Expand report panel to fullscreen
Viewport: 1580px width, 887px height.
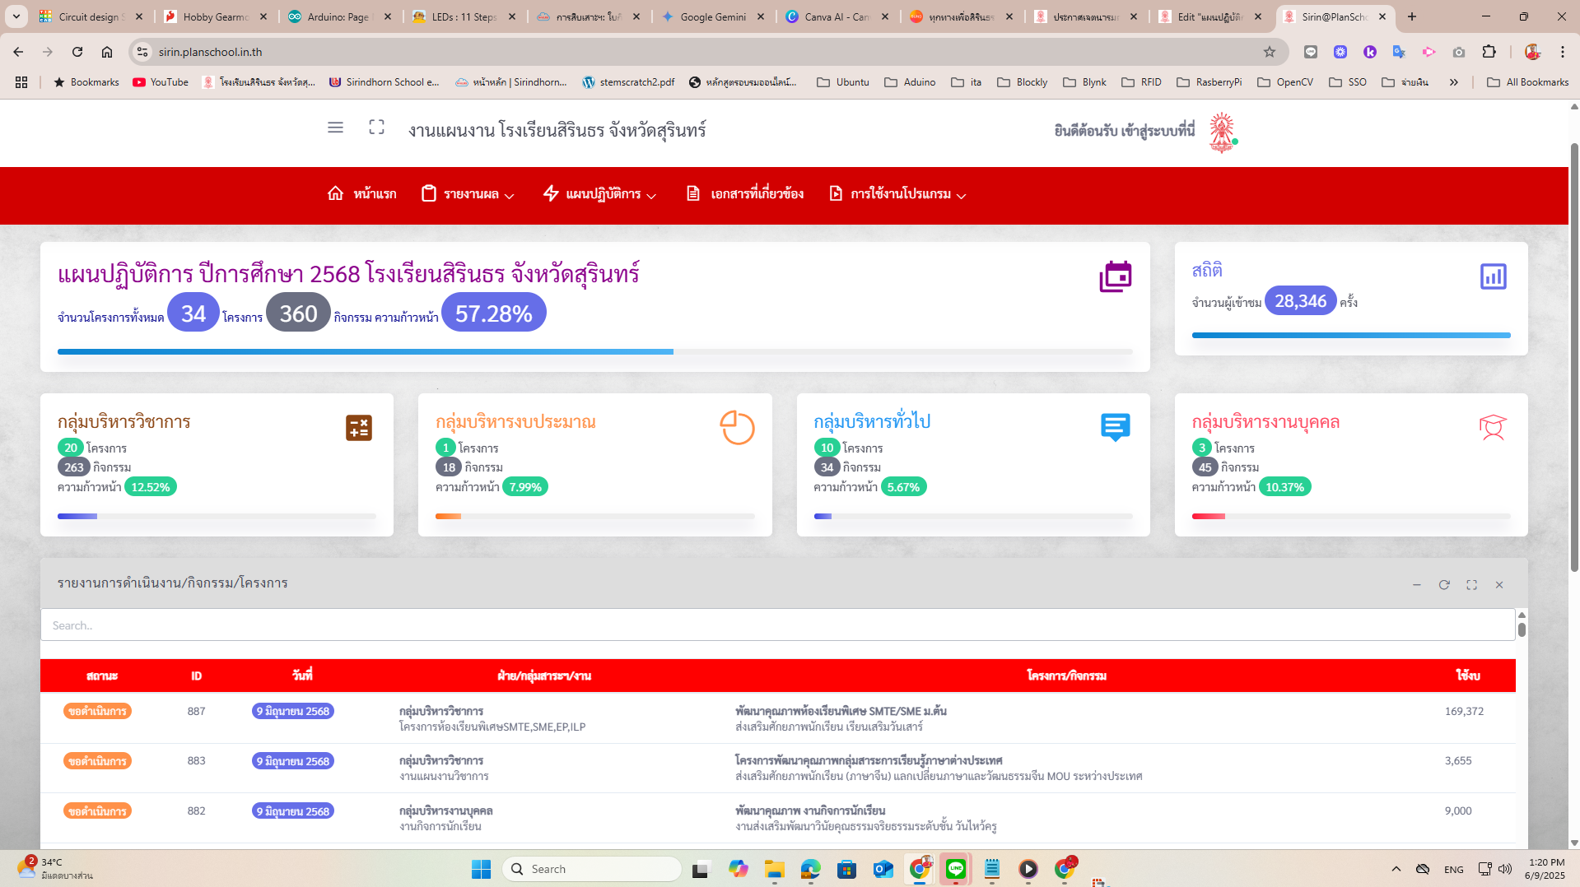pos(1471,585)
